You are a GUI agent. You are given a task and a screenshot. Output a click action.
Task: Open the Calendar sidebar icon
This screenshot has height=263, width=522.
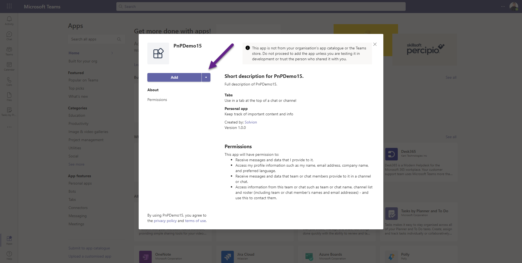pyautogui.click(x=9, y=66)
